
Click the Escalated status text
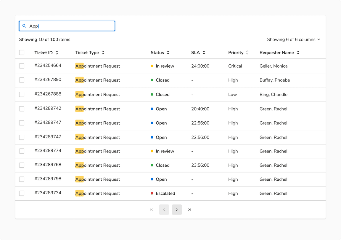tap(165, 193)
